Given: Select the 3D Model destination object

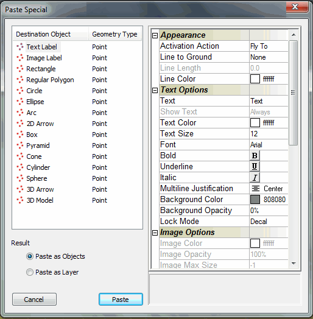Looking at the screenshot, I should point(40,200).
